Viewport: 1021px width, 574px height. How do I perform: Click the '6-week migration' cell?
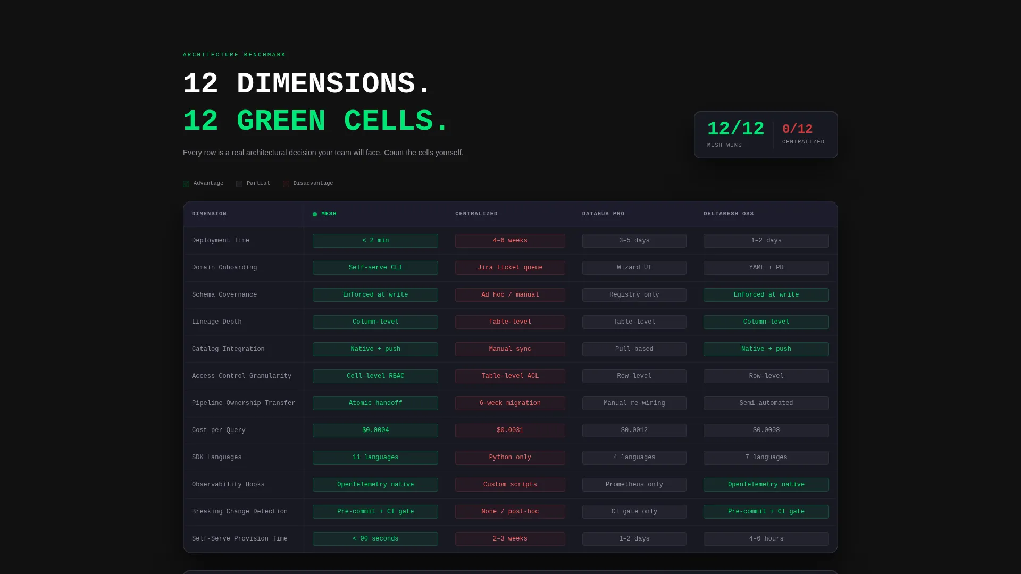[x=510, y=403]
